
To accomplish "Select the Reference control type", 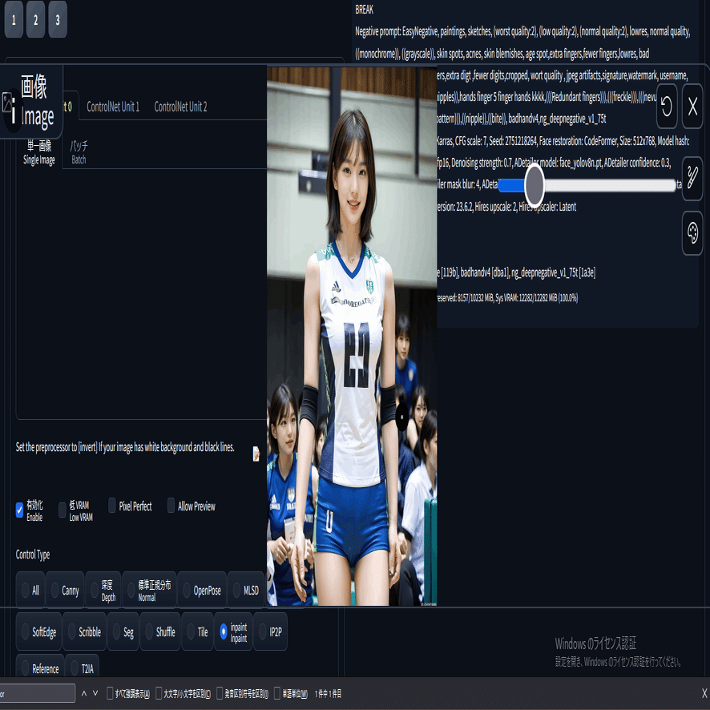I will (40, 668).
